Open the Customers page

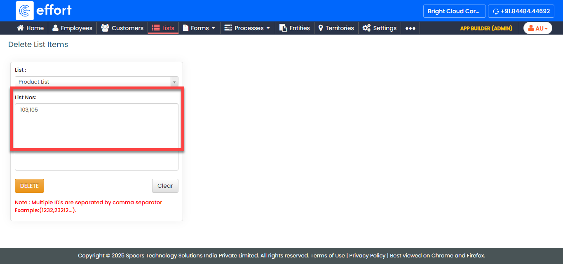(x=122, y=28)
